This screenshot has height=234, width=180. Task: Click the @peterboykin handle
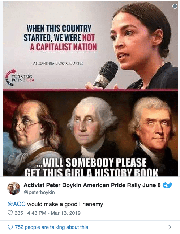click(x=39, y=192)
